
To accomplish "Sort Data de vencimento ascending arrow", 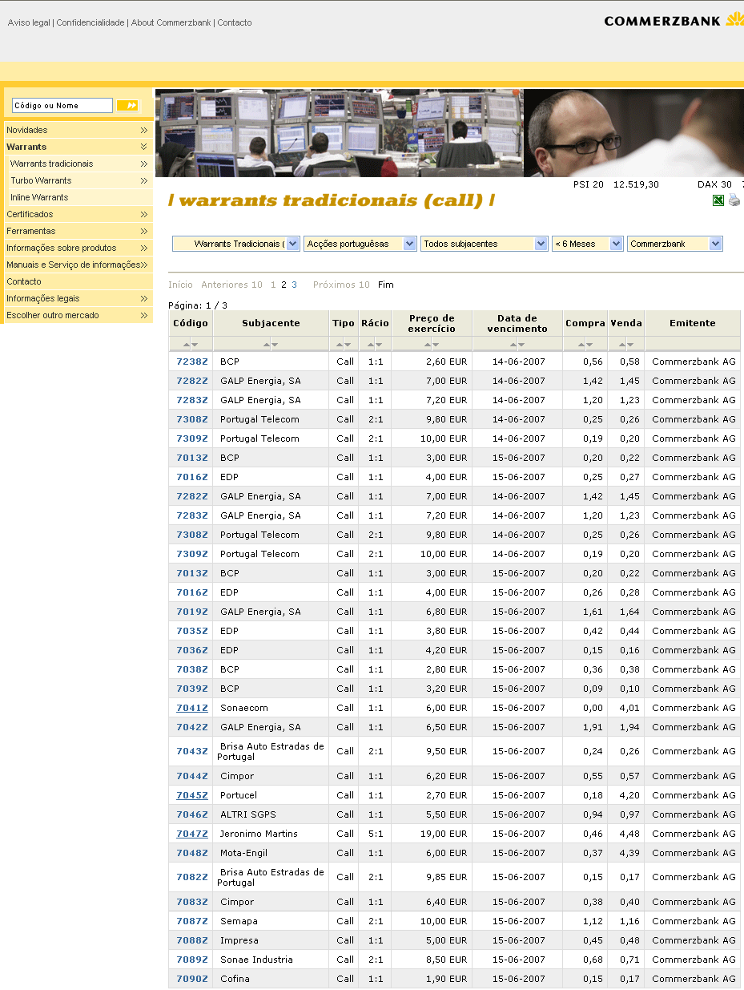I will tap(513, 344).
